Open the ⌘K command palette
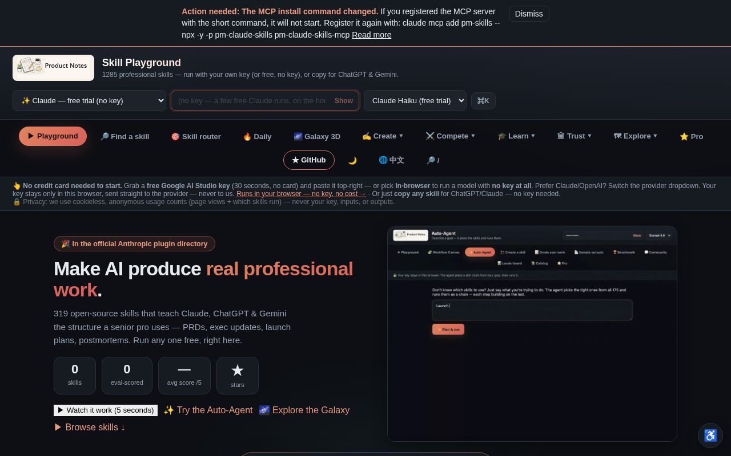This screenshot has width=731, height=456. (x=483, y=101)
